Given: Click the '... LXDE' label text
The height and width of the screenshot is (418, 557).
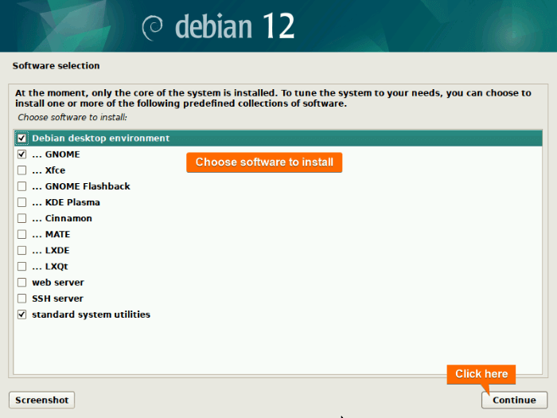Looking at the screenshot, I should click(x=50, y=250).
